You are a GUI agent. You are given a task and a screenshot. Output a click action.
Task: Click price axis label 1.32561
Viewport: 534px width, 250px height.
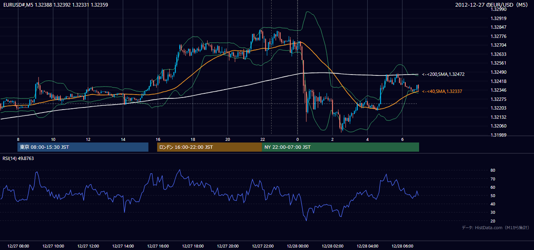point(499,63)
